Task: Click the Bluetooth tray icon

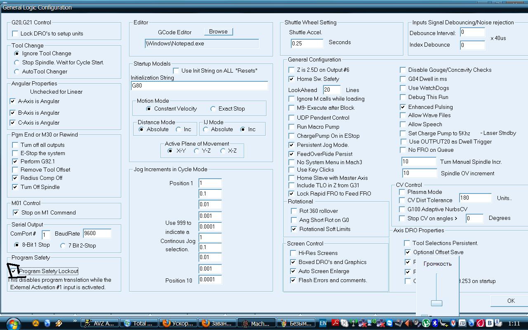Action: (x=435, y=323)
